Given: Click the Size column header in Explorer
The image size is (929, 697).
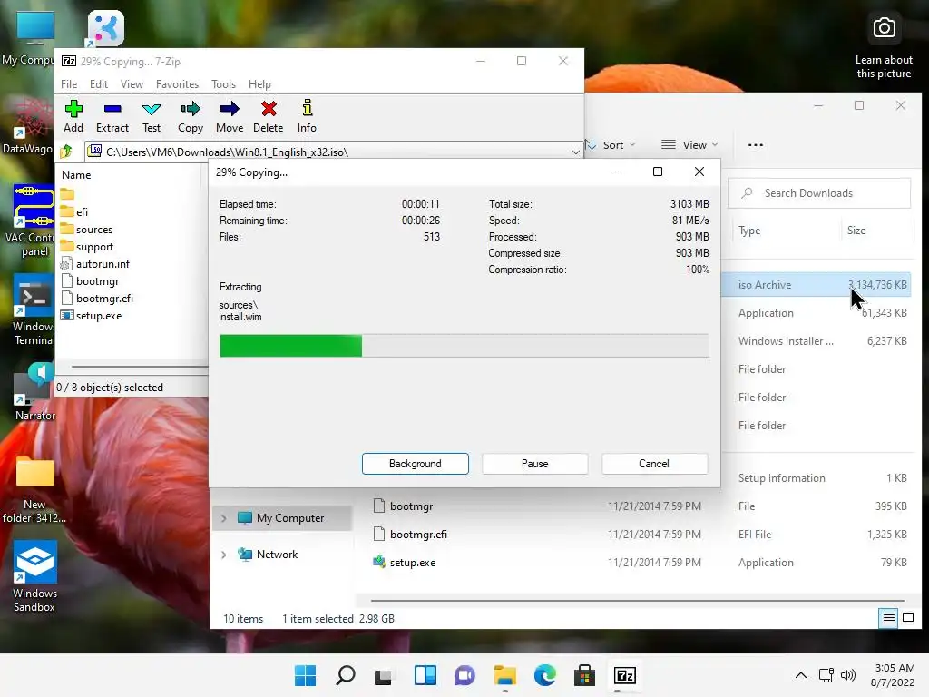Looking at the screenshot, I should click(856, 231).
